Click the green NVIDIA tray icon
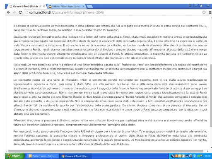The image size is (212, 159). [198, 156]
